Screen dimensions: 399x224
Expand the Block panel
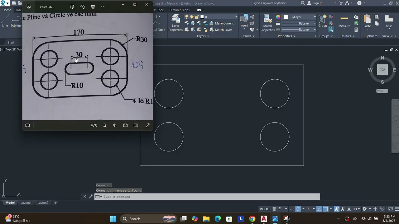tap(249, 36)
